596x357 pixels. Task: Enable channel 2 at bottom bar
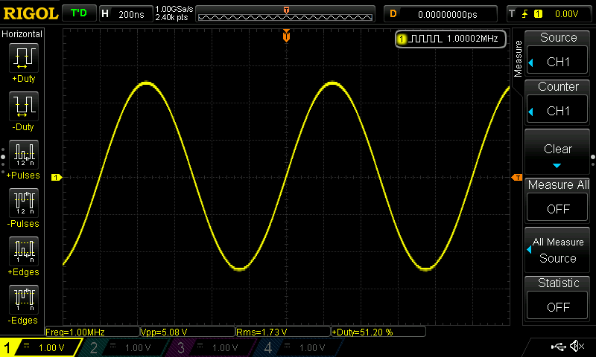(120, 347)
